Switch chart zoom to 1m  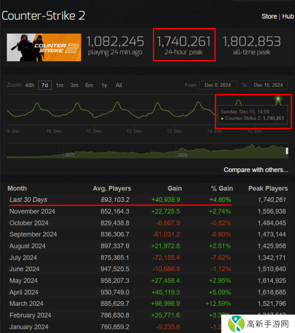tap(59, 85)
